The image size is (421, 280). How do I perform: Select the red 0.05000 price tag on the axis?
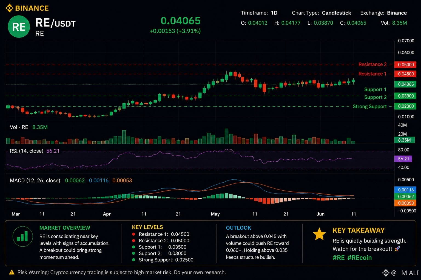click(x=405, y=65)
